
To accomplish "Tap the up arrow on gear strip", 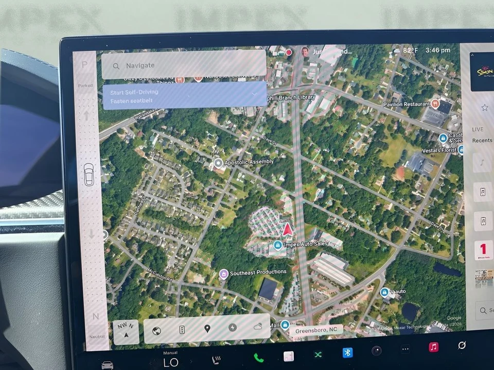I will pos(86,116).
